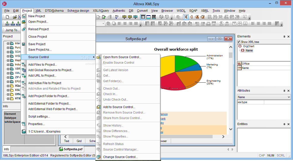Pin the Elements panel
The height and width of the screenshot is (161, 293).
(x=284, y=36)
